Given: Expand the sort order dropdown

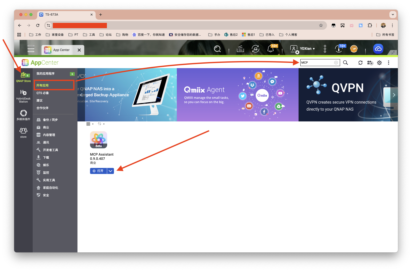Looking at the screenshot, I should (x=101, y=124).
